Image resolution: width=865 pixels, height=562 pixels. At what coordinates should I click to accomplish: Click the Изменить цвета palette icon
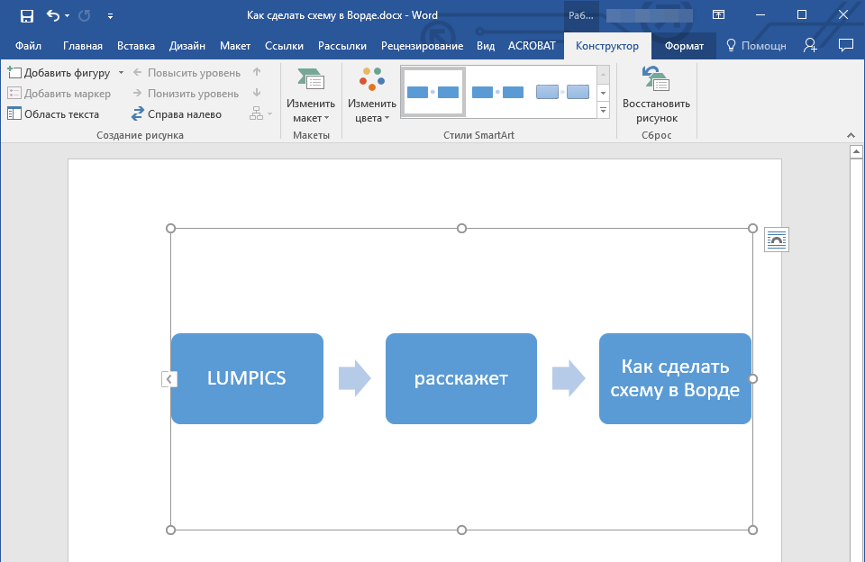point(371,80)
